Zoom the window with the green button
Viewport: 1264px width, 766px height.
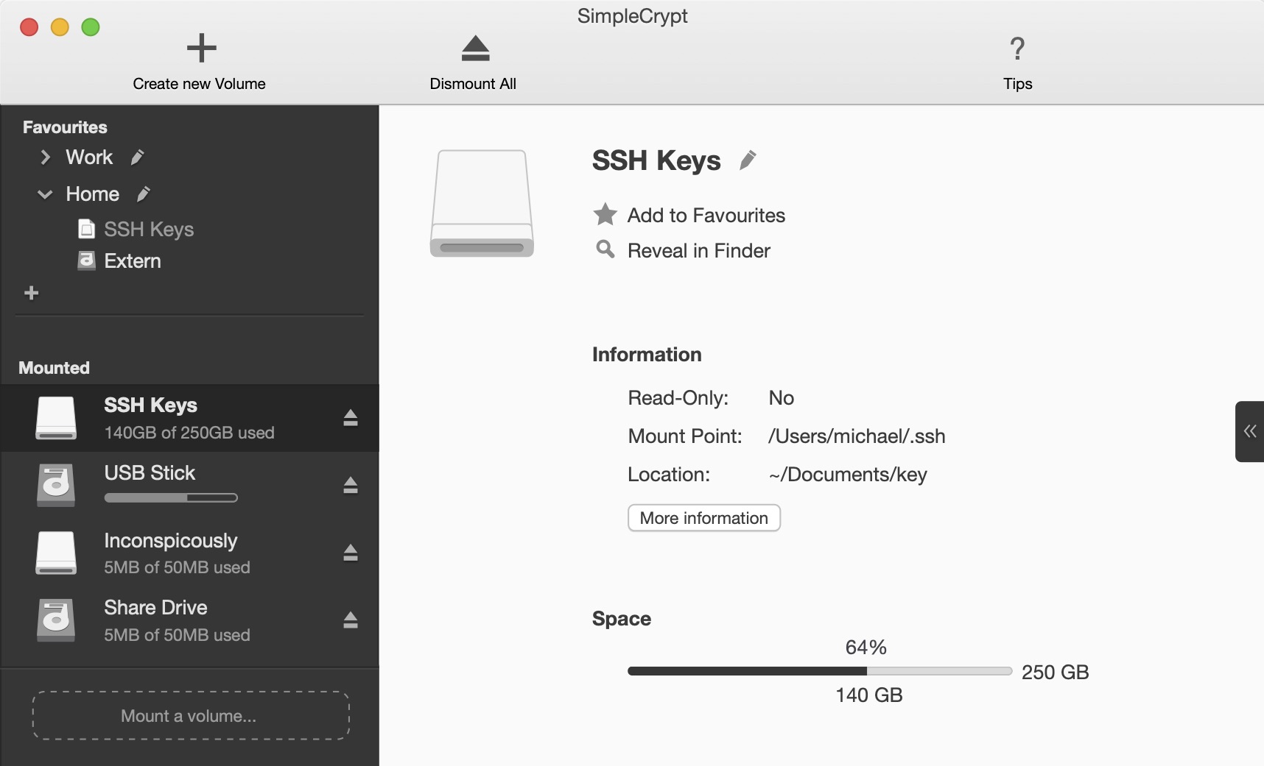coord(91,27)
